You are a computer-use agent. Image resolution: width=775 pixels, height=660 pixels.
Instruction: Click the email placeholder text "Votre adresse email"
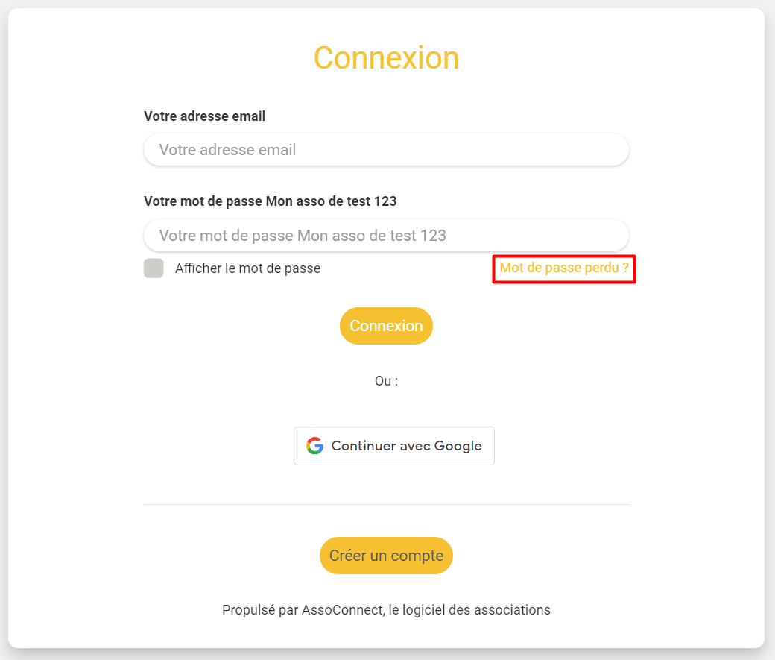pos(227,150)
